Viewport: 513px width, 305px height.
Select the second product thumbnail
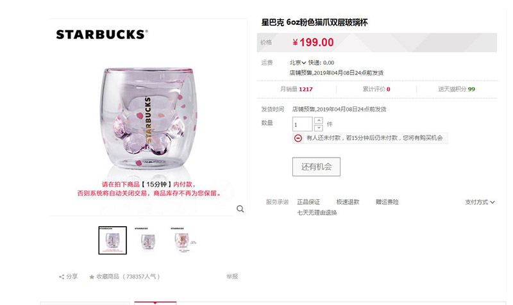click(147, 240)
